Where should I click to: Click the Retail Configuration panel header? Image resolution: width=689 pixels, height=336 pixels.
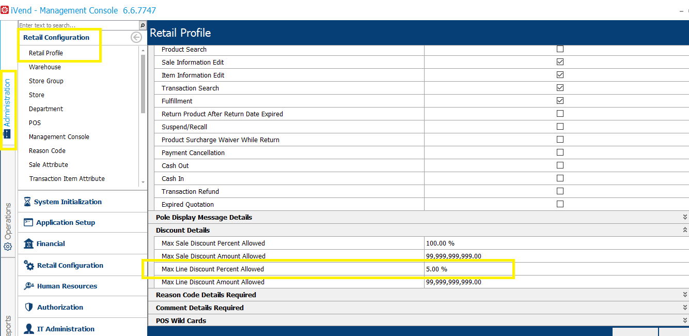coord(56,37)
